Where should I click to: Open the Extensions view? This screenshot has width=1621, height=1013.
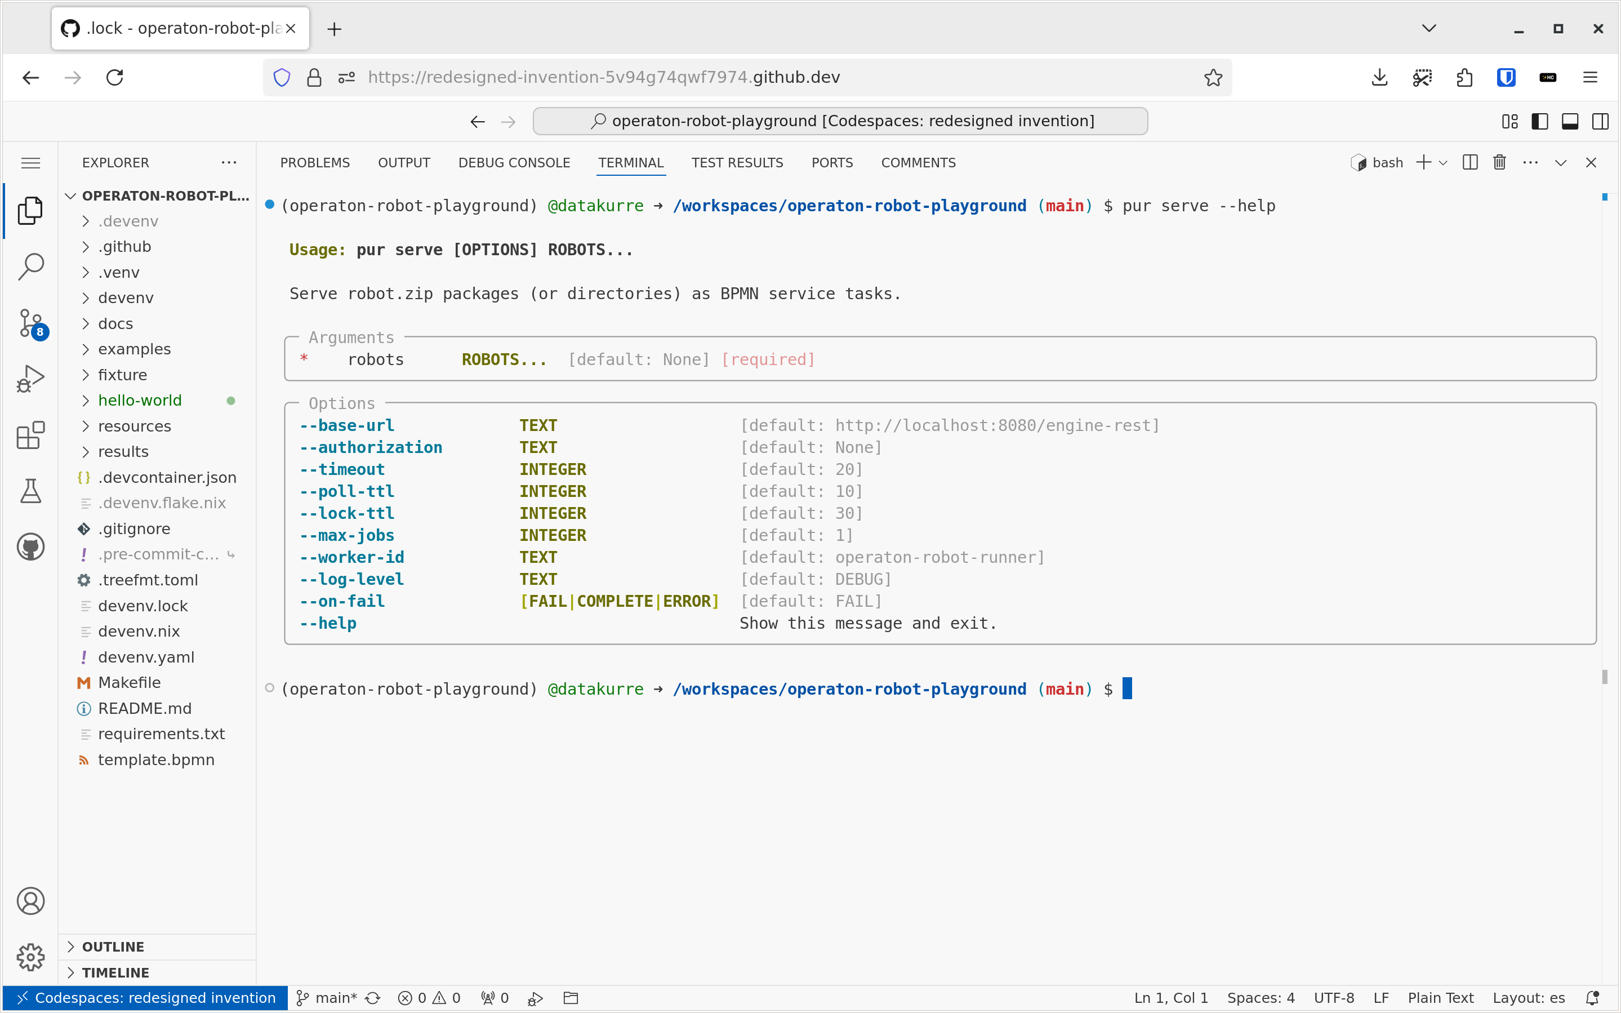(30, 436)
